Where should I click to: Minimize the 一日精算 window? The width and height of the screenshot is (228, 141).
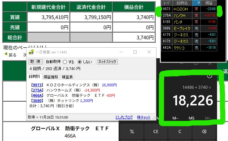tap(121, 52)
